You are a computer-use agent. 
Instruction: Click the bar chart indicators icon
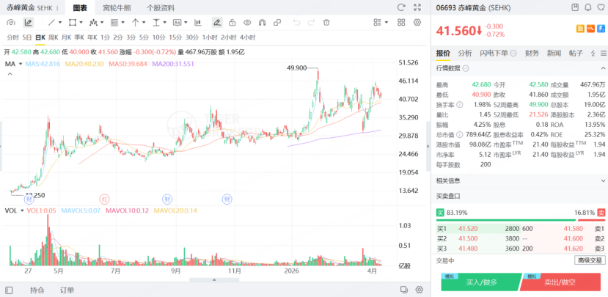(x=198, y=23)
